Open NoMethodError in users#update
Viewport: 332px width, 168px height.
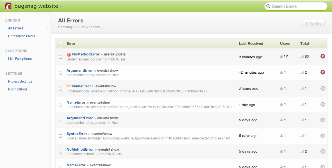click(x=86, y=54)
